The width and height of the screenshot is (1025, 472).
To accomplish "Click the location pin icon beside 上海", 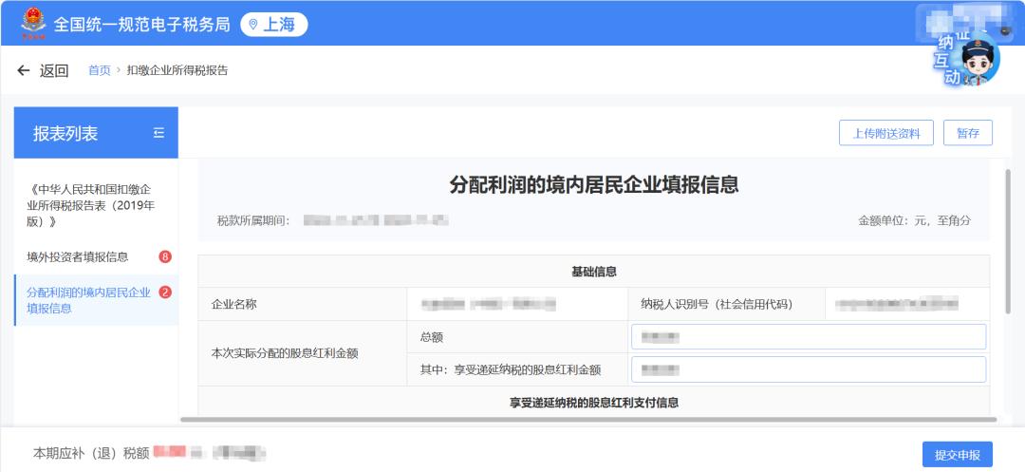I will click(253, 25).
